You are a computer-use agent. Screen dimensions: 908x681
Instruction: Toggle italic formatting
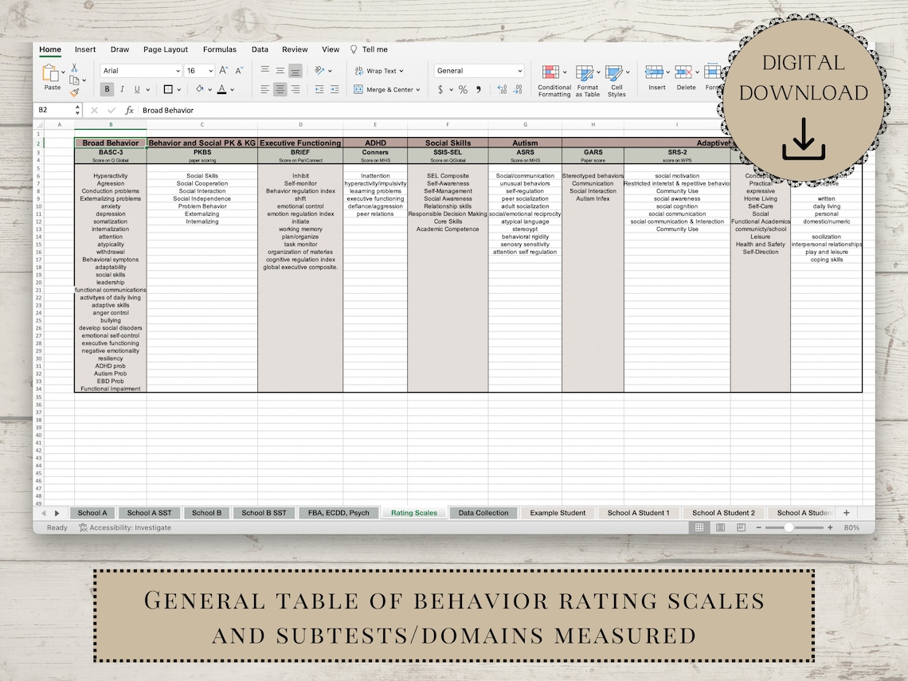pyautogui.click(x=120, y=89)
